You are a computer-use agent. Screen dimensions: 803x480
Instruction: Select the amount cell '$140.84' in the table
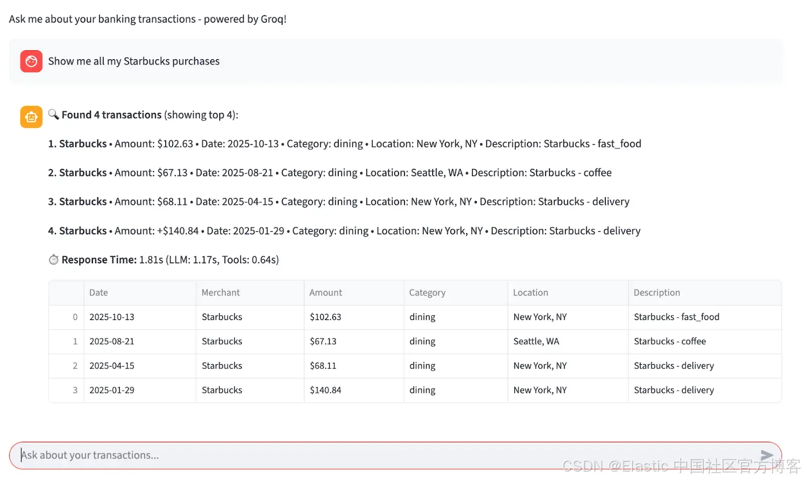point(354,390)
